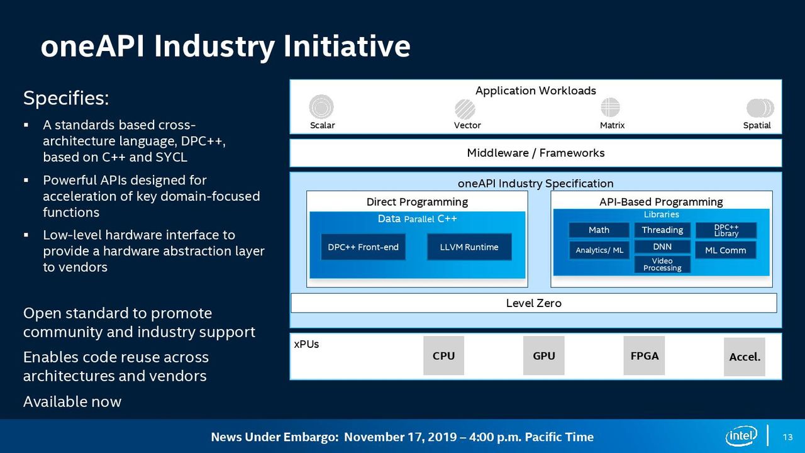Click the Matrix grid circle icon
The image size is (805, 453).
(610, 108)
